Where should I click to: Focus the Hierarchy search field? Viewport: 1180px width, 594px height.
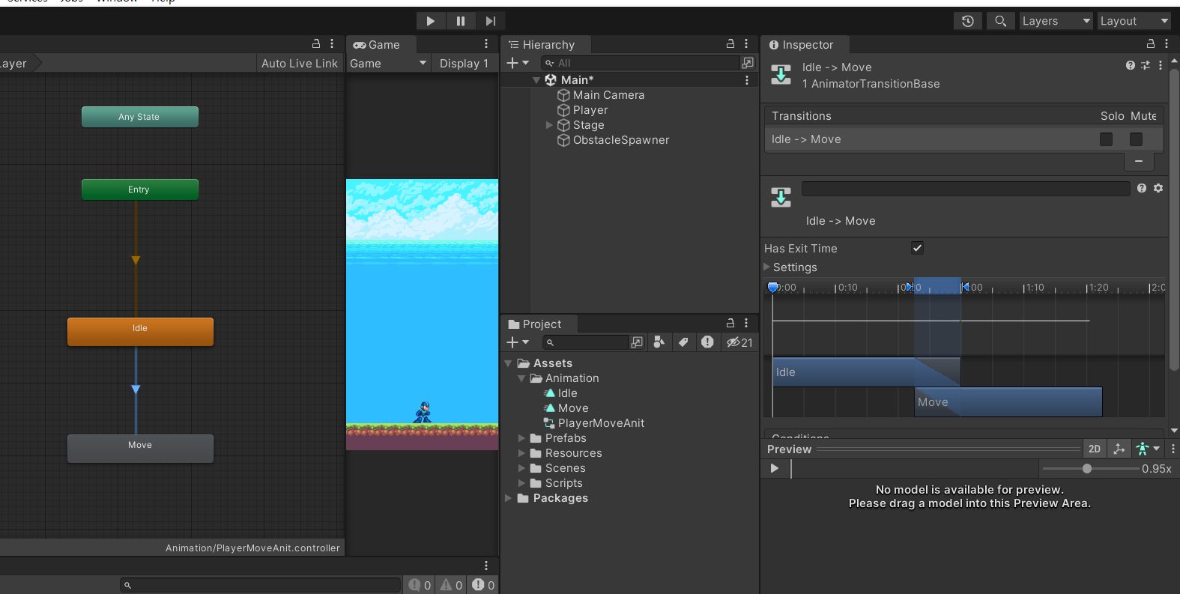click(x=642, y=63)
